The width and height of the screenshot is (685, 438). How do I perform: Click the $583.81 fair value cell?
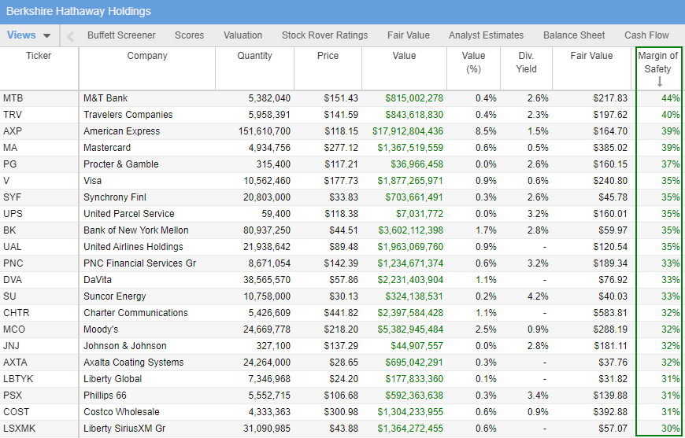610,313
